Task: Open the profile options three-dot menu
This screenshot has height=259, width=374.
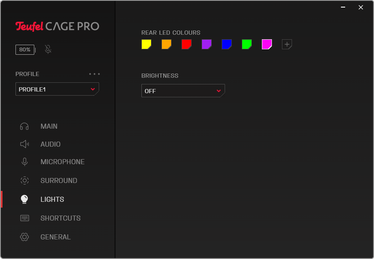Action: coord(95,74)
